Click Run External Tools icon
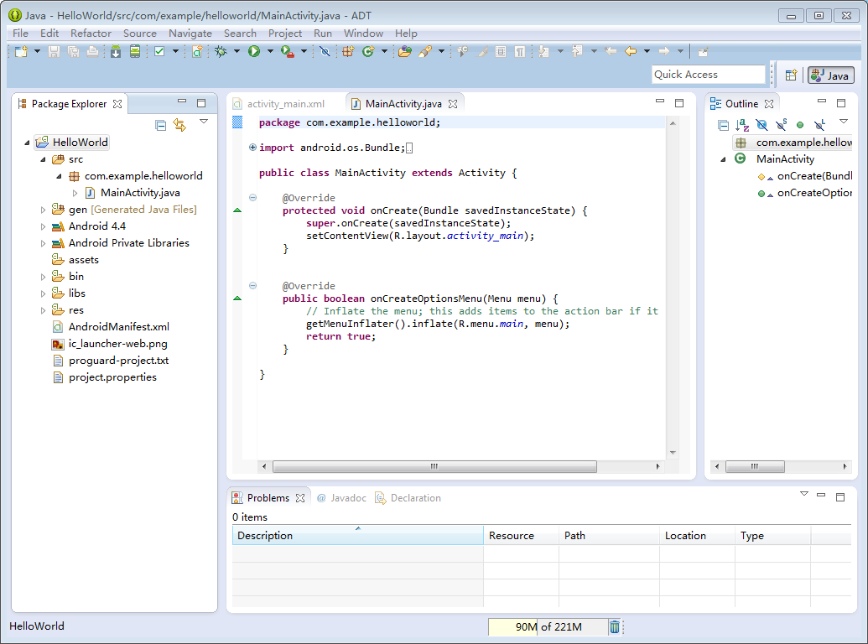This screenshot has height=644, width=868. coord(287,51)
